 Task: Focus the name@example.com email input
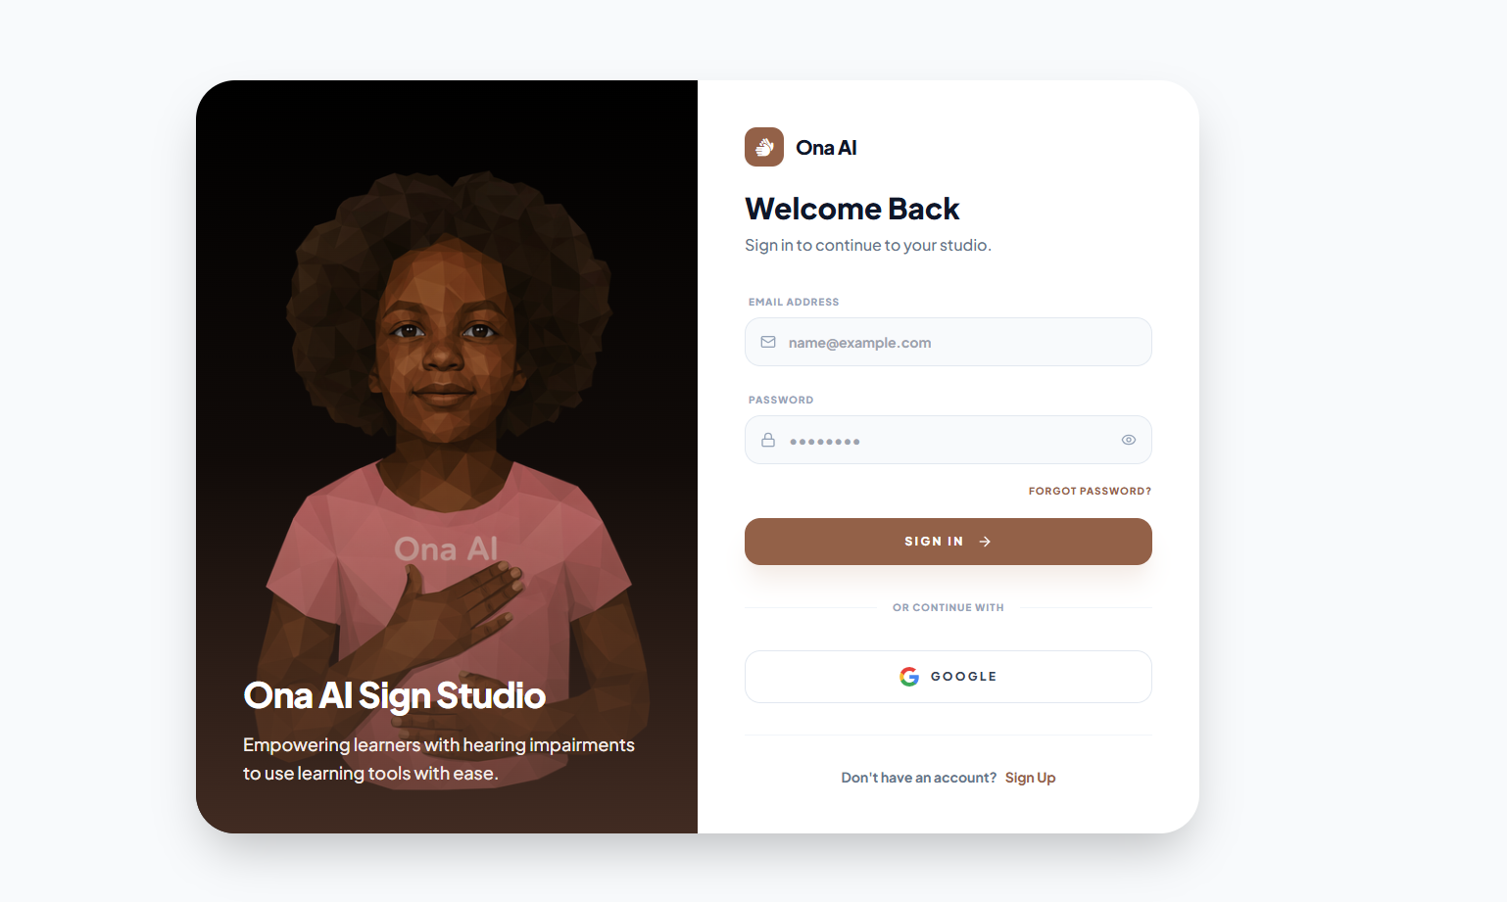pyautogui.click(x=948, y=342)
